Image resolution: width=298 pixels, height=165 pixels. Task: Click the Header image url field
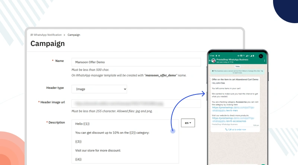coord(136,103)
